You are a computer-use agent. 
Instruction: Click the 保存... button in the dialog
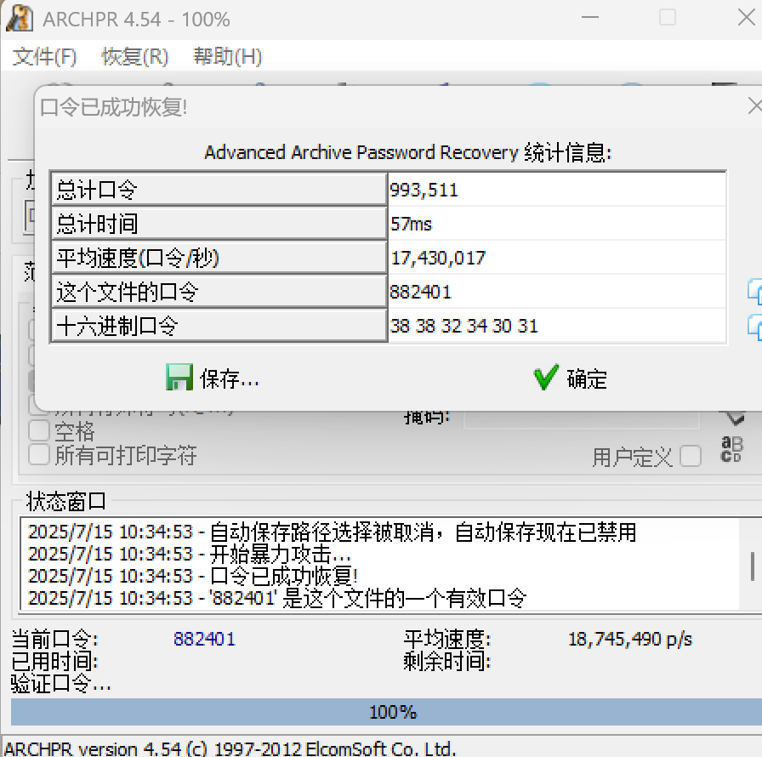click(213, 378)
